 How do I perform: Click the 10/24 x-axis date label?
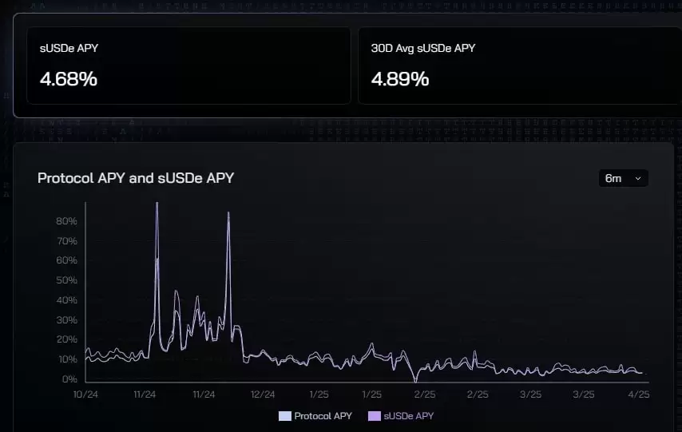(85, 394)
